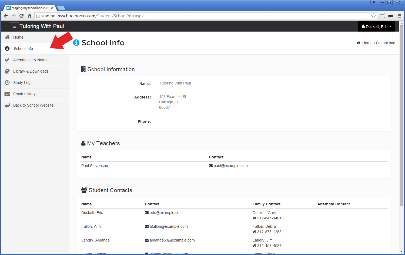The width and height of the screenshot is (405, 255).
Task: Open the Duckett, Eric account dropdown
Action: (376, 26)
